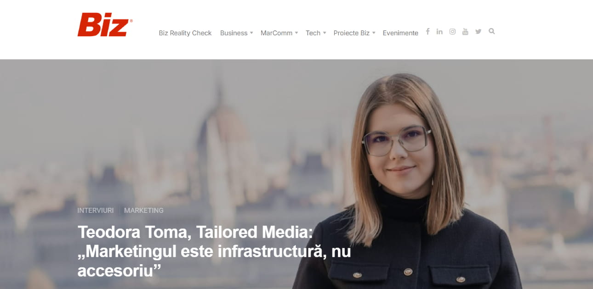Select the MarComm menu label
This screenshot has height=289, width=593.
pyautogui.click(x=276, y=33)
